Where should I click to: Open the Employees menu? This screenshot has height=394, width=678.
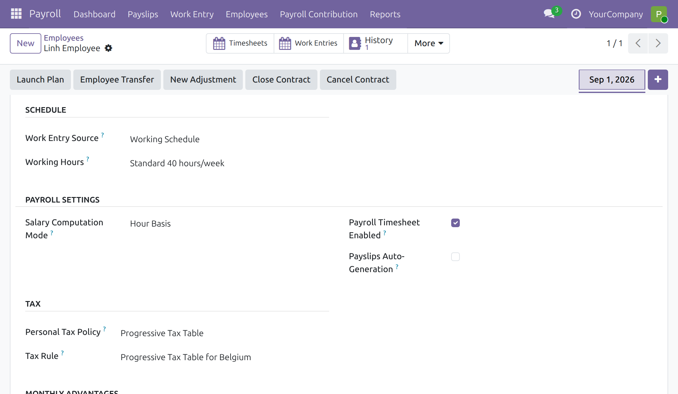pos(247,14)
